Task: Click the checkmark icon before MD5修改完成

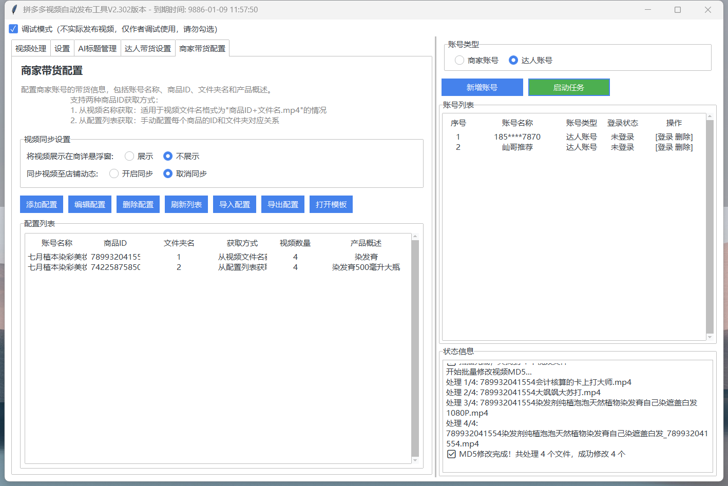Action: [451, 454]
